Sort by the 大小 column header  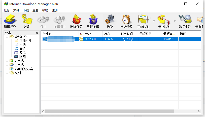coord(93,34)
